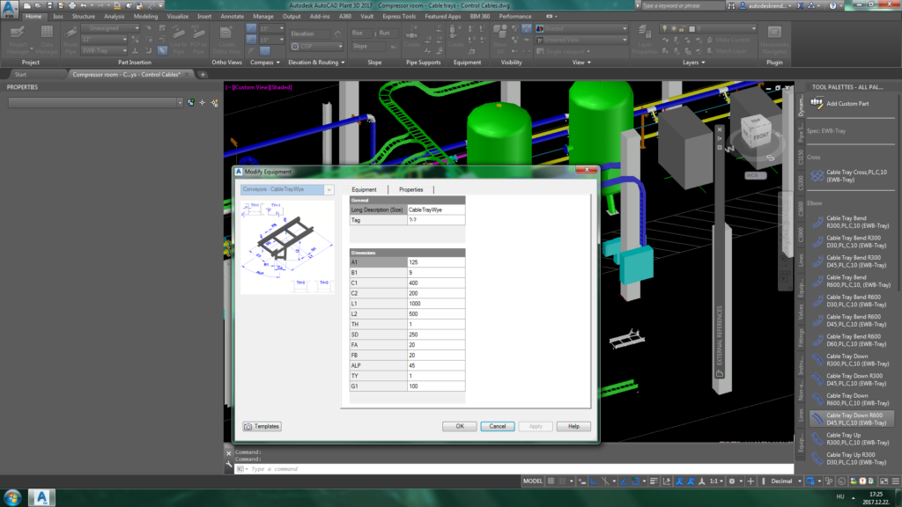Screen dimensions: 902x507
Task: Toggle lineweight display on status bar
Action: tap(654, 481)
